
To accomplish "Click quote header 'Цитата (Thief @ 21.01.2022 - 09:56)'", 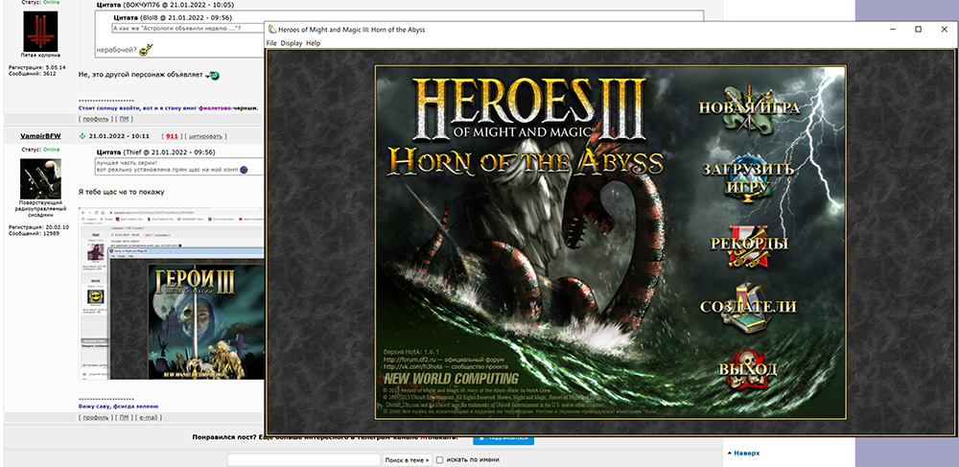I will point(156,152).
